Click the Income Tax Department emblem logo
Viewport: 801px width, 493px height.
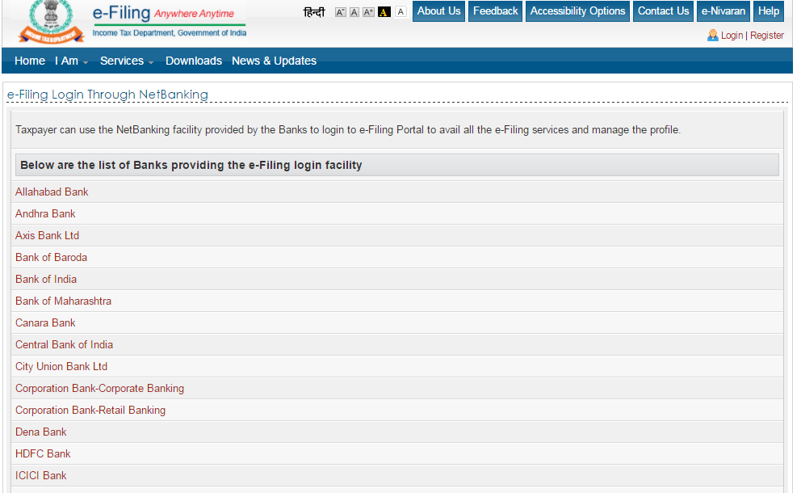coord(51,23)
